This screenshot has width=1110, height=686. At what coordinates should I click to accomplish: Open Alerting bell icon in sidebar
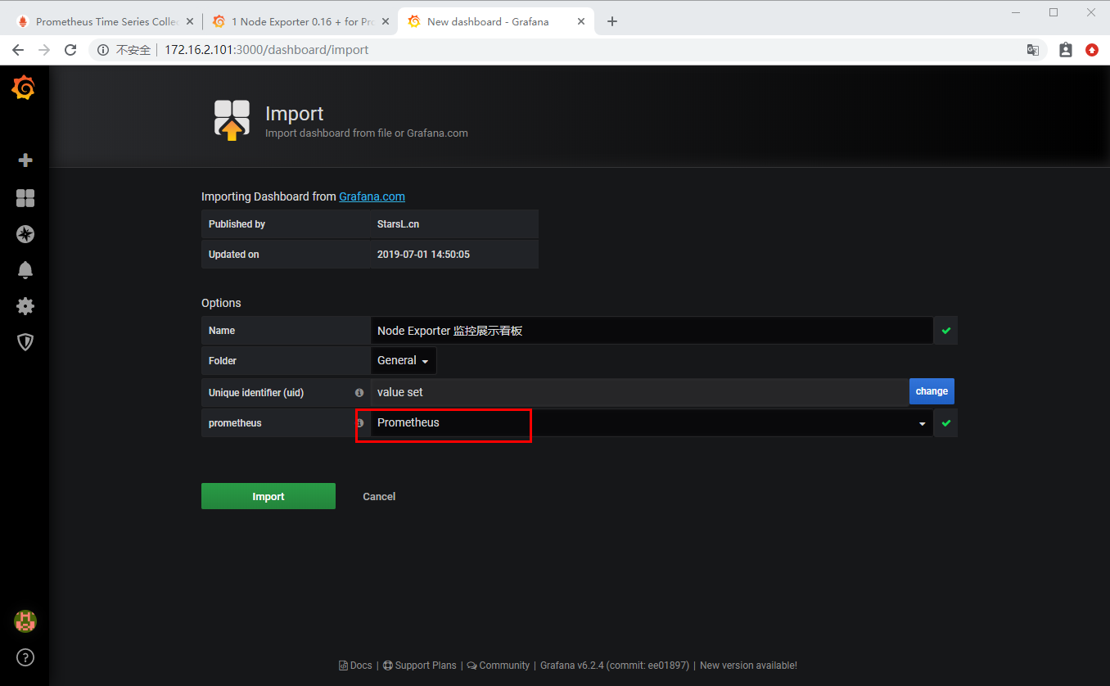25,270
